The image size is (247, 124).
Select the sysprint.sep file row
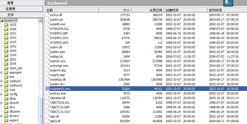[146, 70]
